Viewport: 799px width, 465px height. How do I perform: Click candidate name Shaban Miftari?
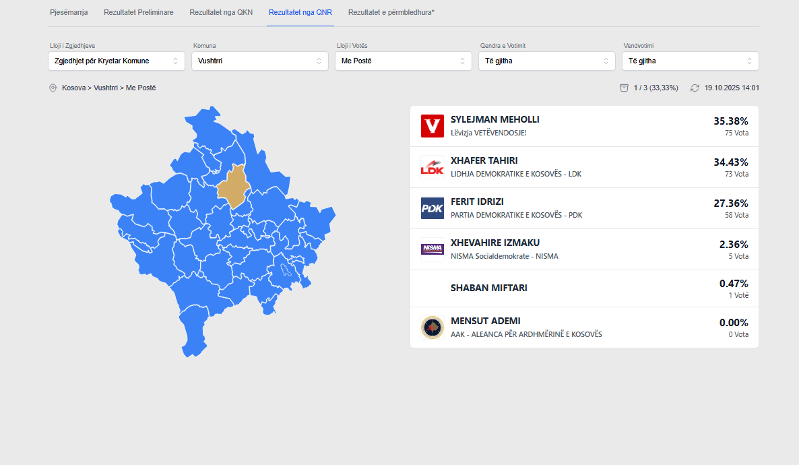pos(489,288)
